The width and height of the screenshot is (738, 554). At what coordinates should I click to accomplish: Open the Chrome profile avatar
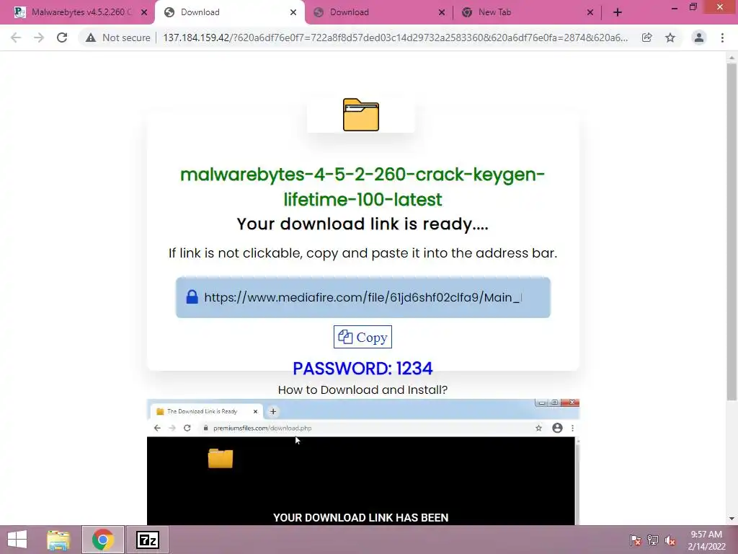pos(699,38)
